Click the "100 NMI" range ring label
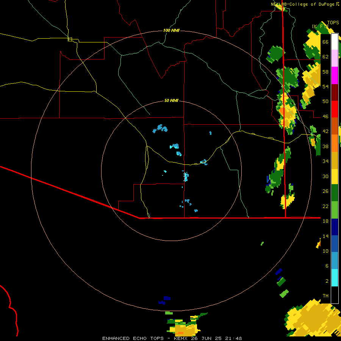The image size is (341, 341). tap(171, 30)
